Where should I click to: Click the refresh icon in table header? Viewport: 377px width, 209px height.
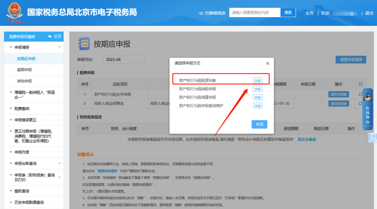[x=360, y=84]
